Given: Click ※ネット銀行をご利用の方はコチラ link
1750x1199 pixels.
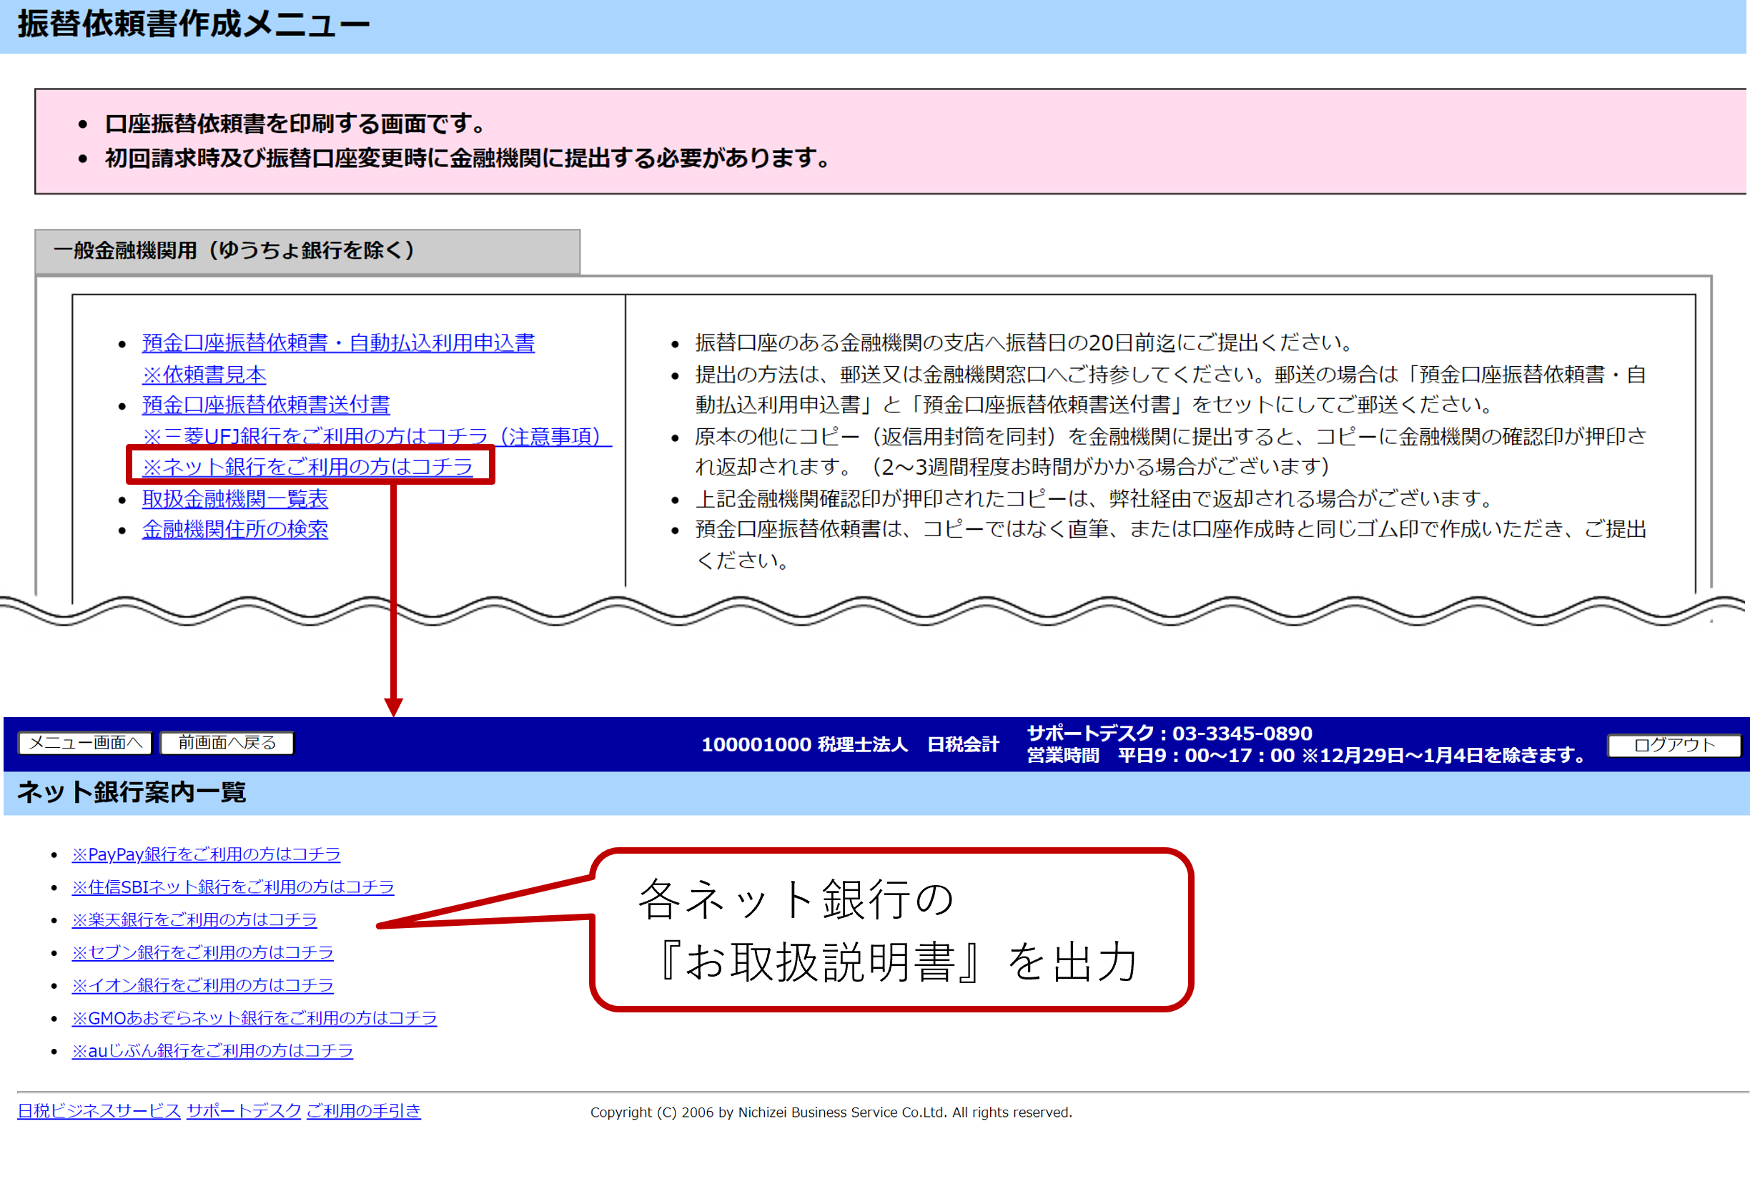Looking at the screenshot, I should click(307, 467).
